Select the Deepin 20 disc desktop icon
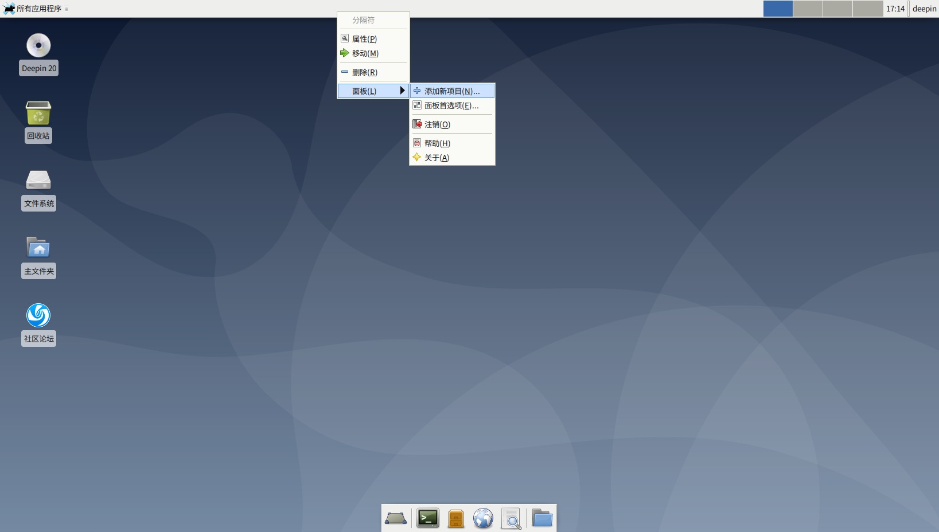Viewport: 939px width, 532px height. coord(38,54)
